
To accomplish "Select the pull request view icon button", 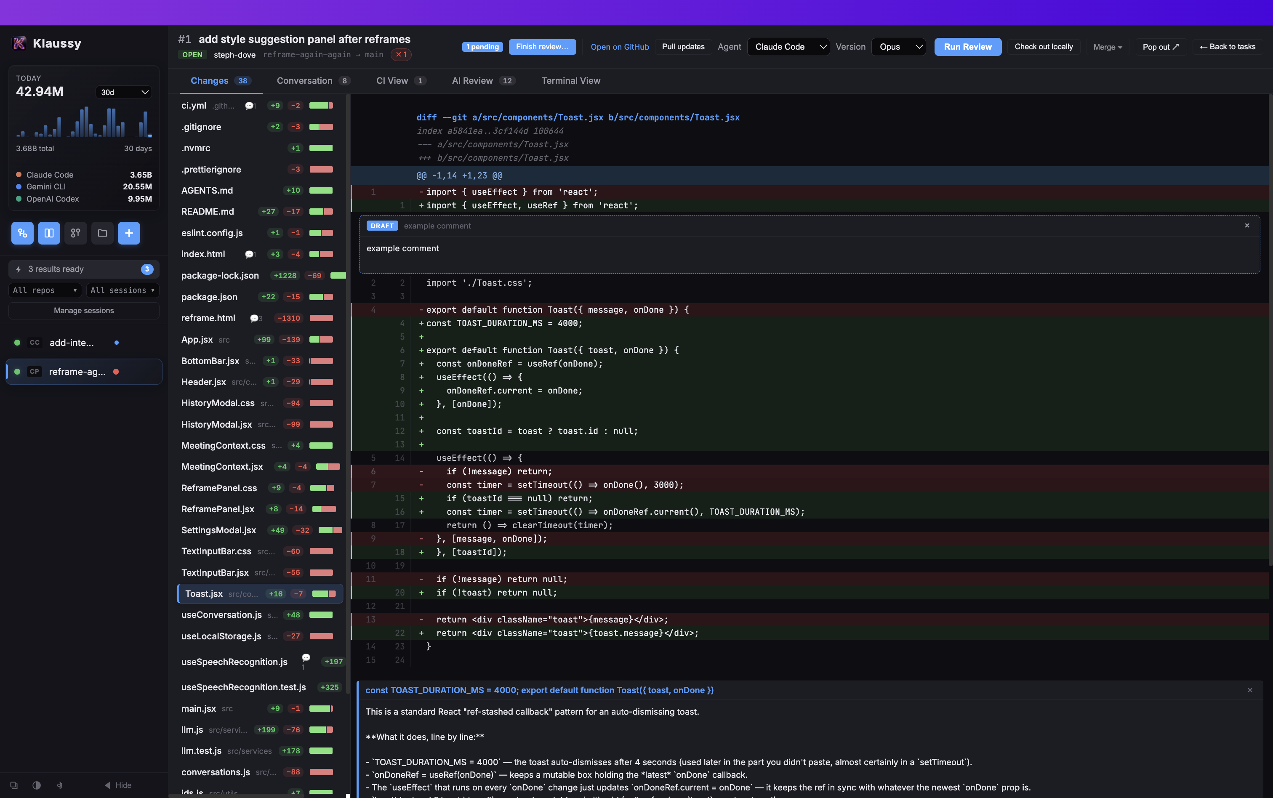I will pyautogui.click(x=22, y=233).
